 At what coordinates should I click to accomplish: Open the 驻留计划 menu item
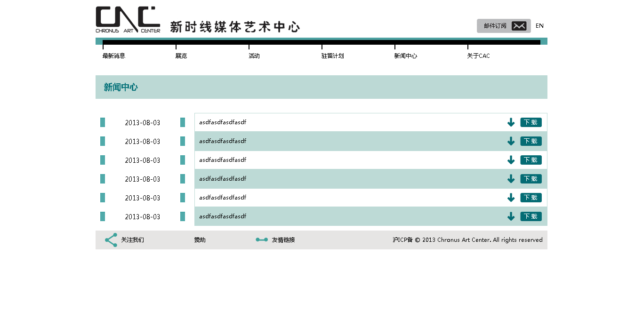coord(333,56)
